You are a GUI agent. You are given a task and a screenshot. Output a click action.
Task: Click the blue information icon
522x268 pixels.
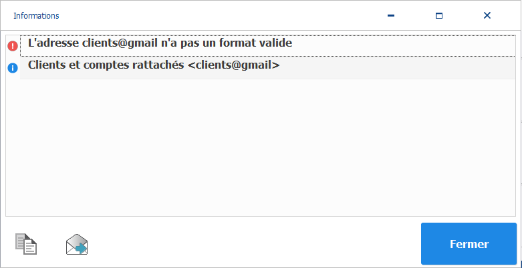[x=13, y=68]
